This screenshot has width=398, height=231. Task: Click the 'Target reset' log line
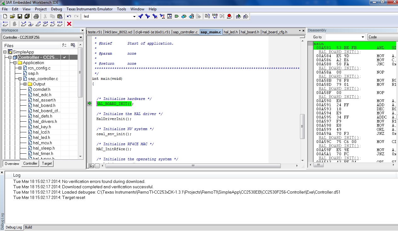tap(49, 197)
